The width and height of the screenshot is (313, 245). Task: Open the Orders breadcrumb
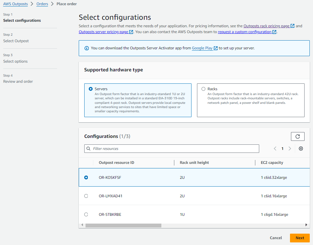tap(42, 4)
